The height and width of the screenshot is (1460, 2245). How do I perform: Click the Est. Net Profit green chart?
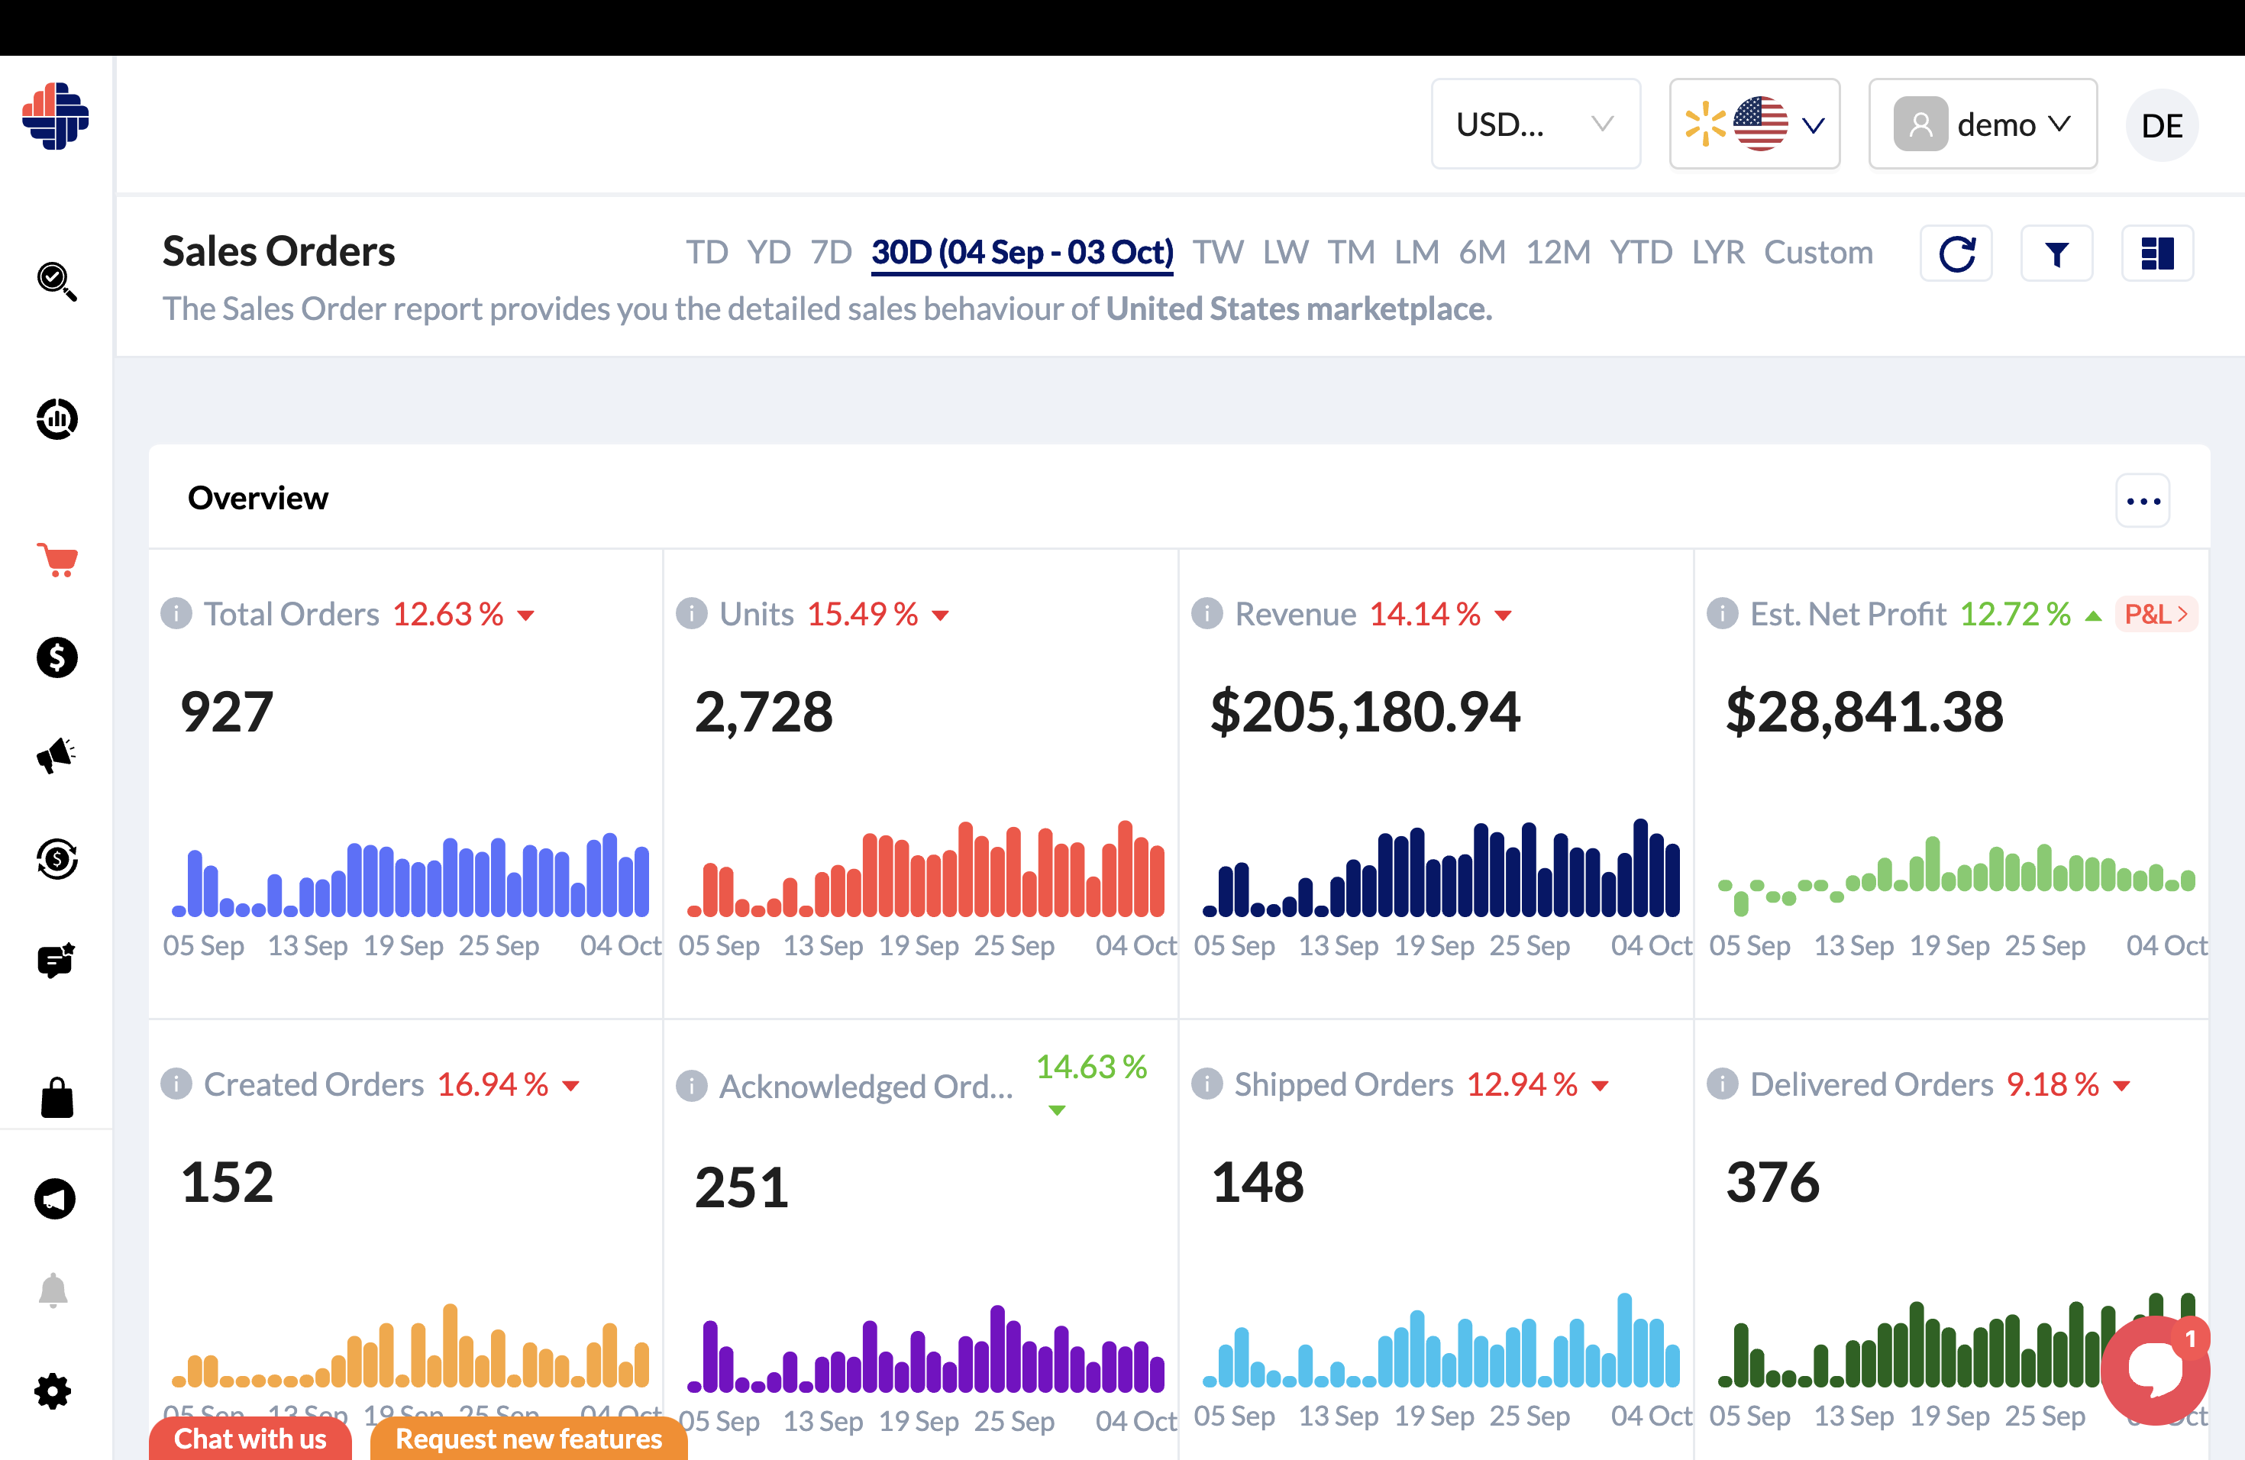(1956, 875)
